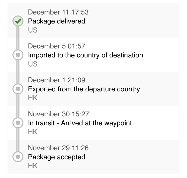Select the Package accepted text
Screen dimensions: 187x178
(x=57, y=157)
